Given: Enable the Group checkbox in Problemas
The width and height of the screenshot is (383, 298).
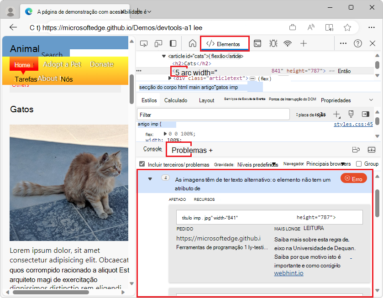Looking at the screenshot, I should click(x=359, y=164).
